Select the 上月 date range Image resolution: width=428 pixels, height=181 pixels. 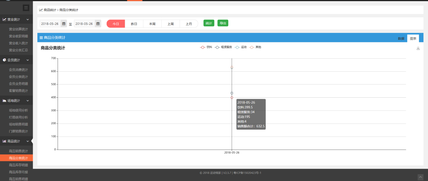coord(189,24)
